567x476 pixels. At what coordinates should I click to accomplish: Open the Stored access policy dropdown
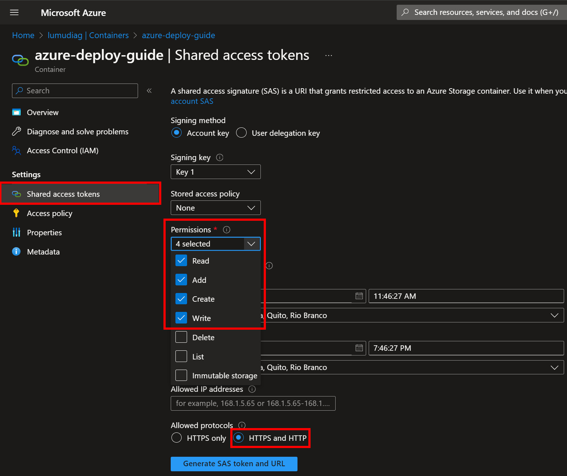[215, 208]
